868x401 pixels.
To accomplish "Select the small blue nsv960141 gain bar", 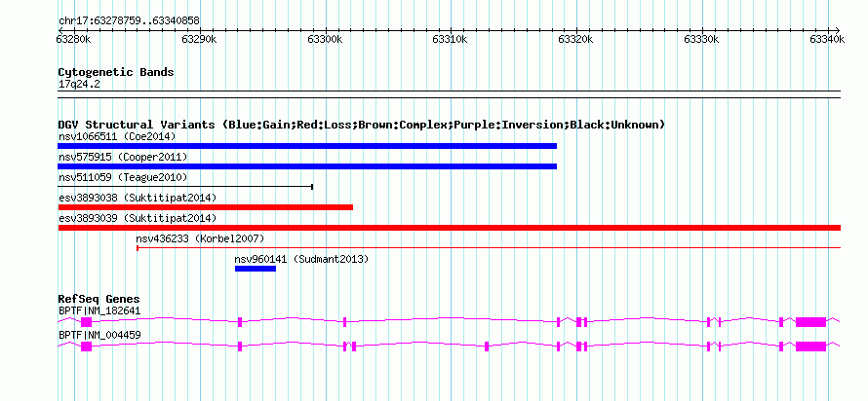I will [256, 269].
